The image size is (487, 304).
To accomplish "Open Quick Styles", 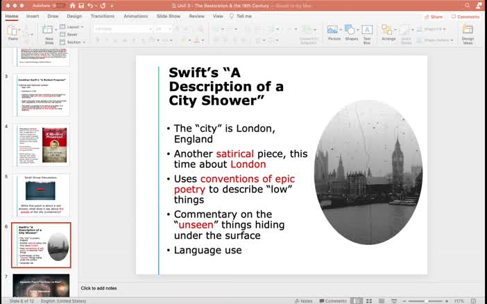I will [406, 34].
